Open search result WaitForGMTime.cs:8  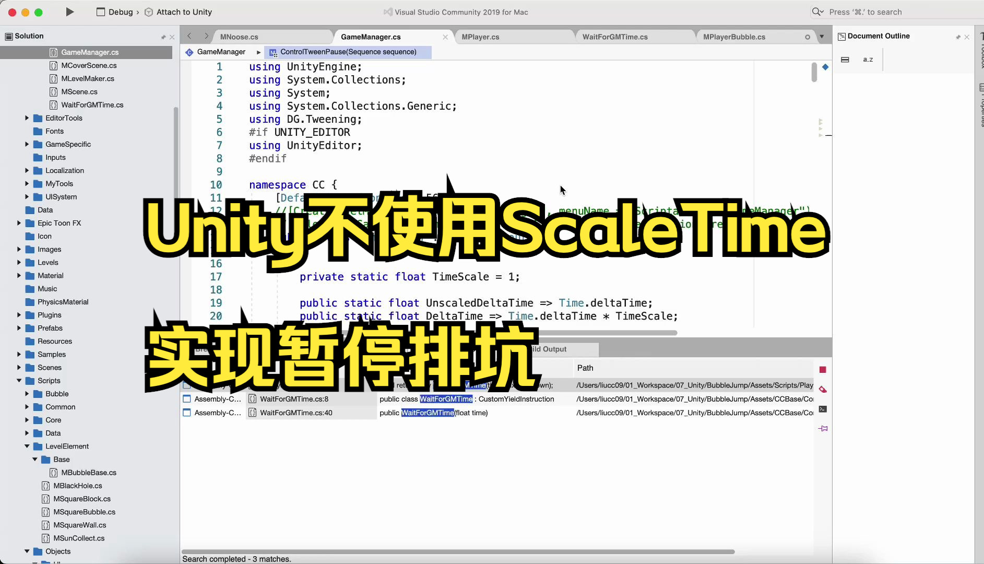pos(294,399)
